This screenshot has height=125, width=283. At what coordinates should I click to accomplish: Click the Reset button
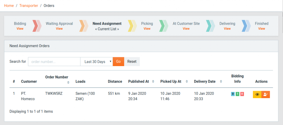coord(132,61)
